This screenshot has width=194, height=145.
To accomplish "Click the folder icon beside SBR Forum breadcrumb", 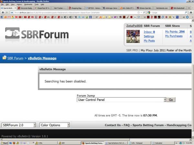I will [4, 58].
